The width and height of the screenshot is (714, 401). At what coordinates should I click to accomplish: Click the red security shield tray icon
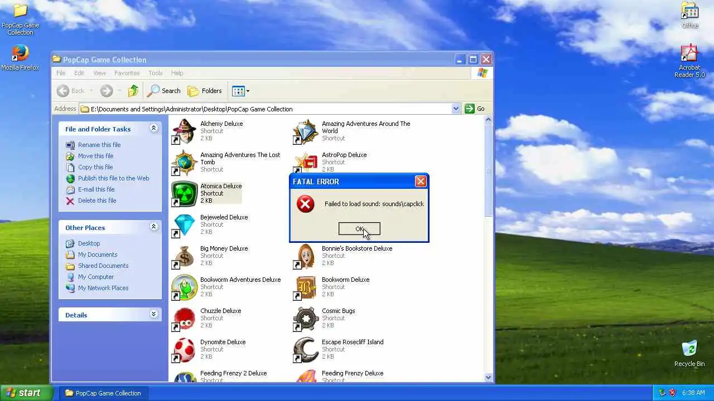coord(672,393)
